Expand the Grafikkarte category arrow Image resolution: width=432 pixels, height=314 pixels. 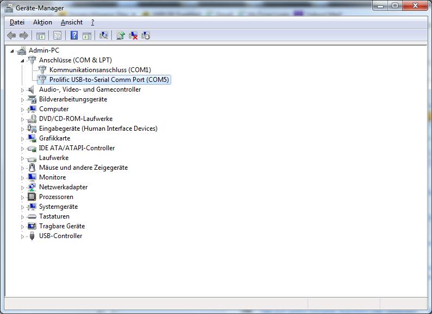(23, 139)
